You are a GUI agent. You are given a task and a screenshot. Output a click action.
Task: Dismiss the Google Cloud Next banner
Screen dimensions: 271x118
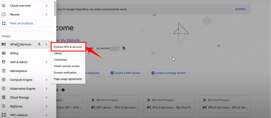(x=240, y=9)
